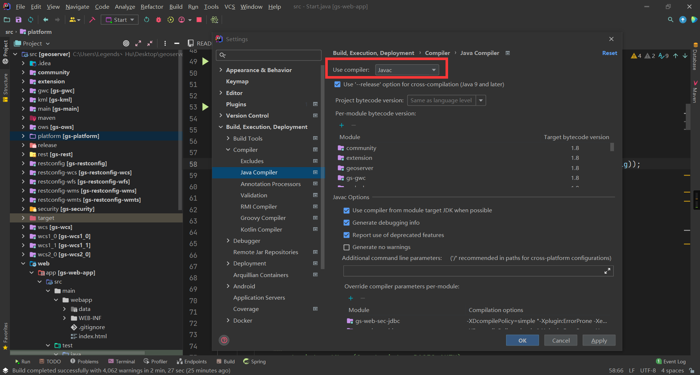700x375 pixels.
Task: Expand Editor settings section
Action: click(x=221, y=93)
